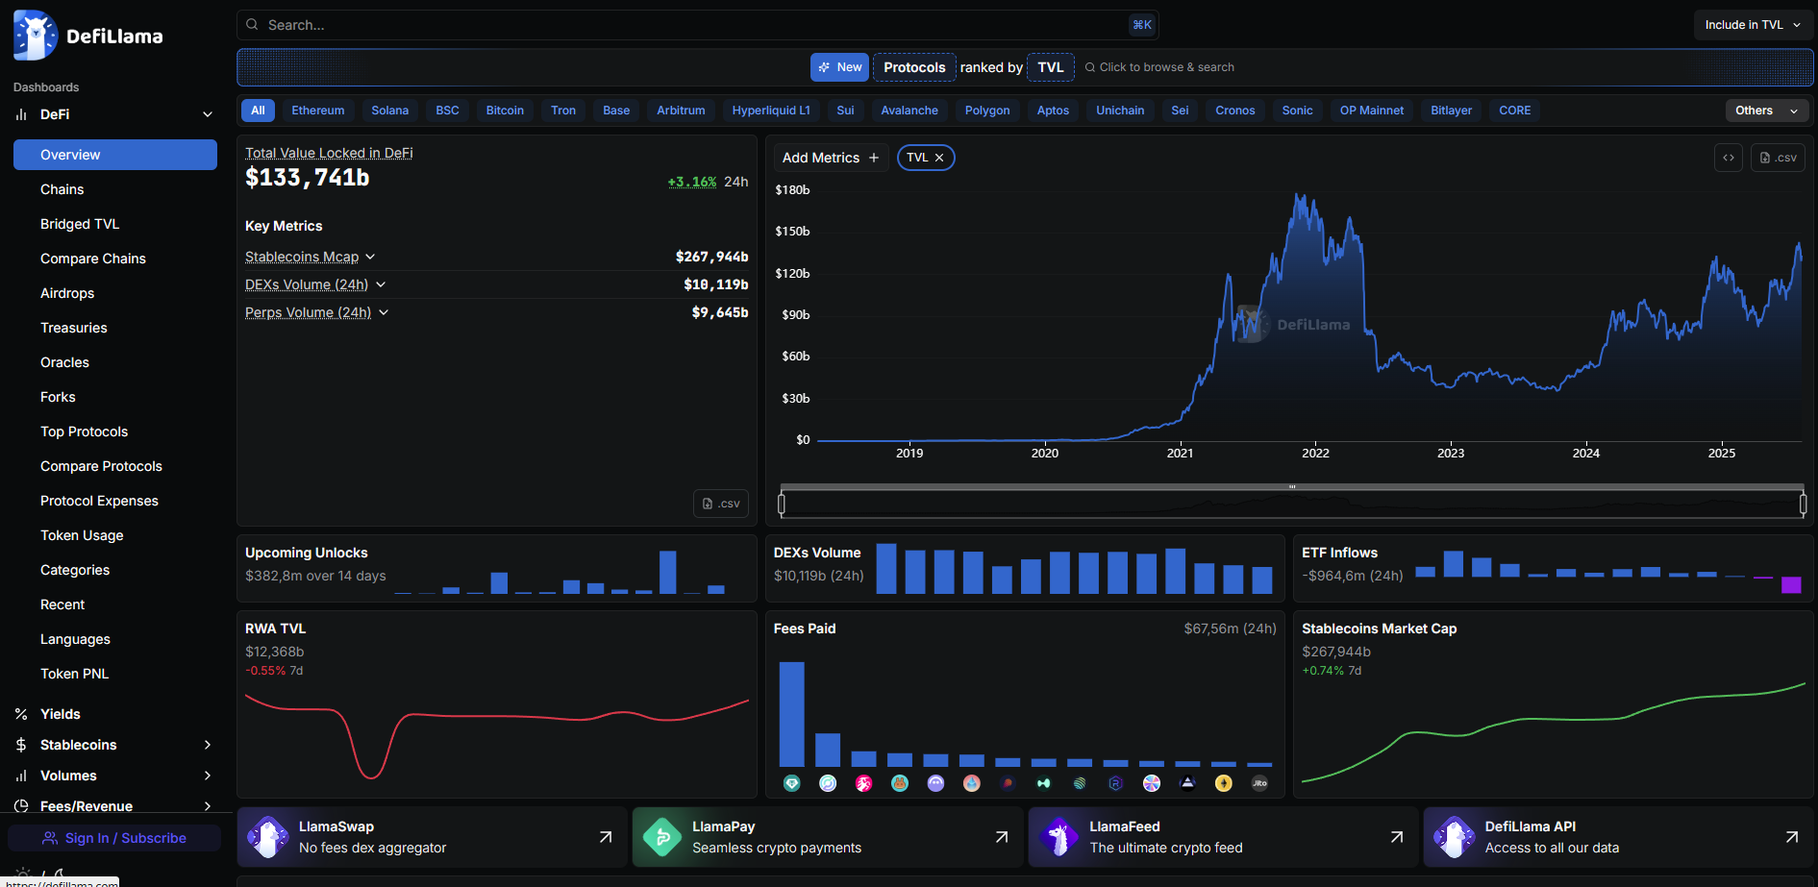This screenshot has height=887, width=1818.
Task: Expand the Fees/Revenue sidebar section
Action: point(208,806)
